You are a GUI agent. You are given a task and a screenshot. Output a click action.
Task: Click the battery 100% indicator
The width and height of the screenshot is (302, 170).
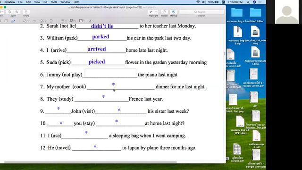(x=213, y=2)
